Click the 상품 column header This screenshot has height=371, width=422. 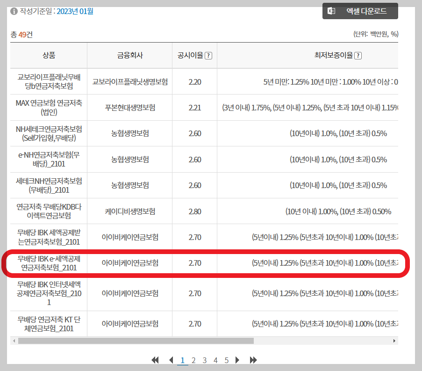pyautogui.click(x=49, y=55)
